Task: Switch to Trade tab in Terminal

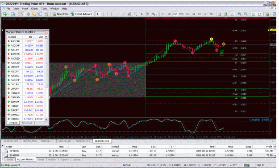Action: tap(10, 160)
